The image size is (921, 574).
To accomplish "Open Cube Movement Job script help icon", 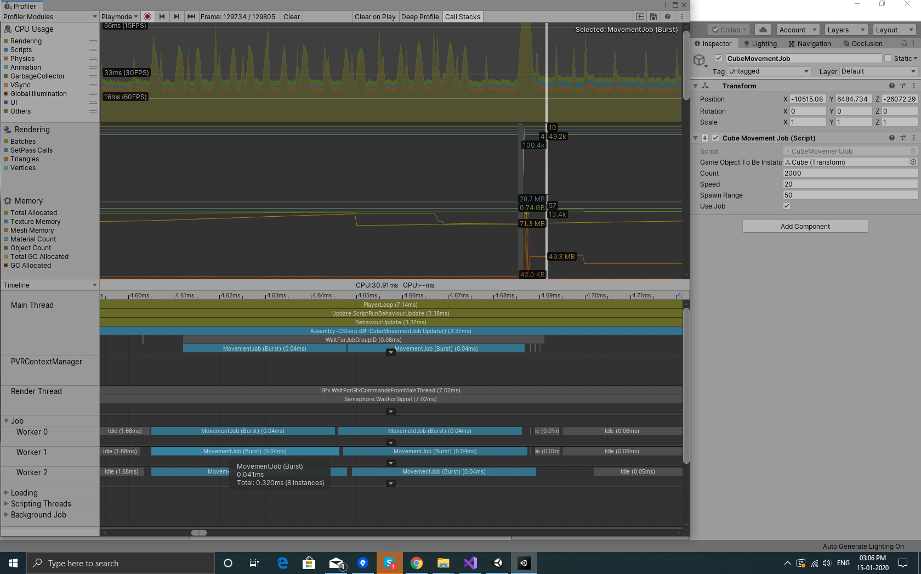I will coord(892,138).
